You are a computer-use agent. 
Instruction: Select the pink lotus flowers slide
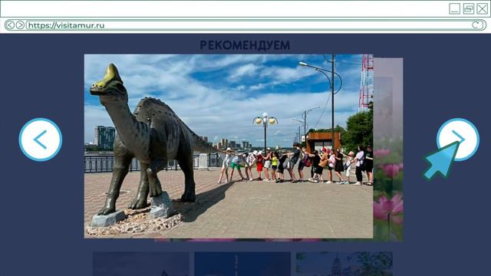pos(388,149)
